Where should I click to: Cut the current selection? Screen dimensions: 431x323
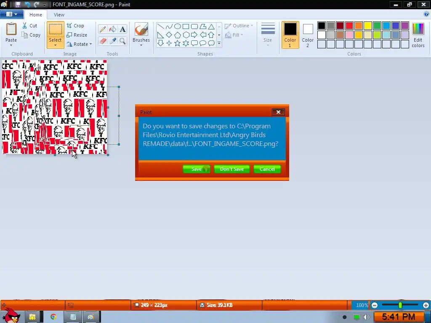pos(30,26)
